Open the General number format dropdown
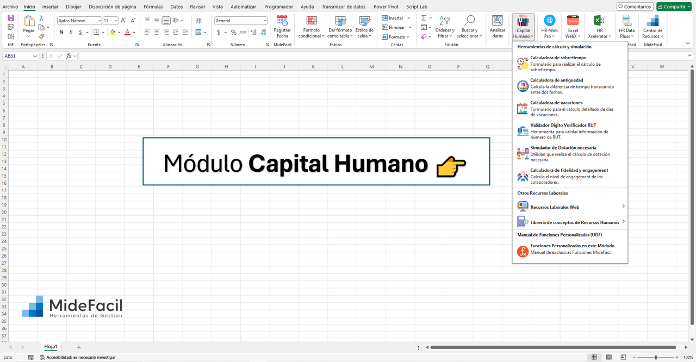 point(240,20)
